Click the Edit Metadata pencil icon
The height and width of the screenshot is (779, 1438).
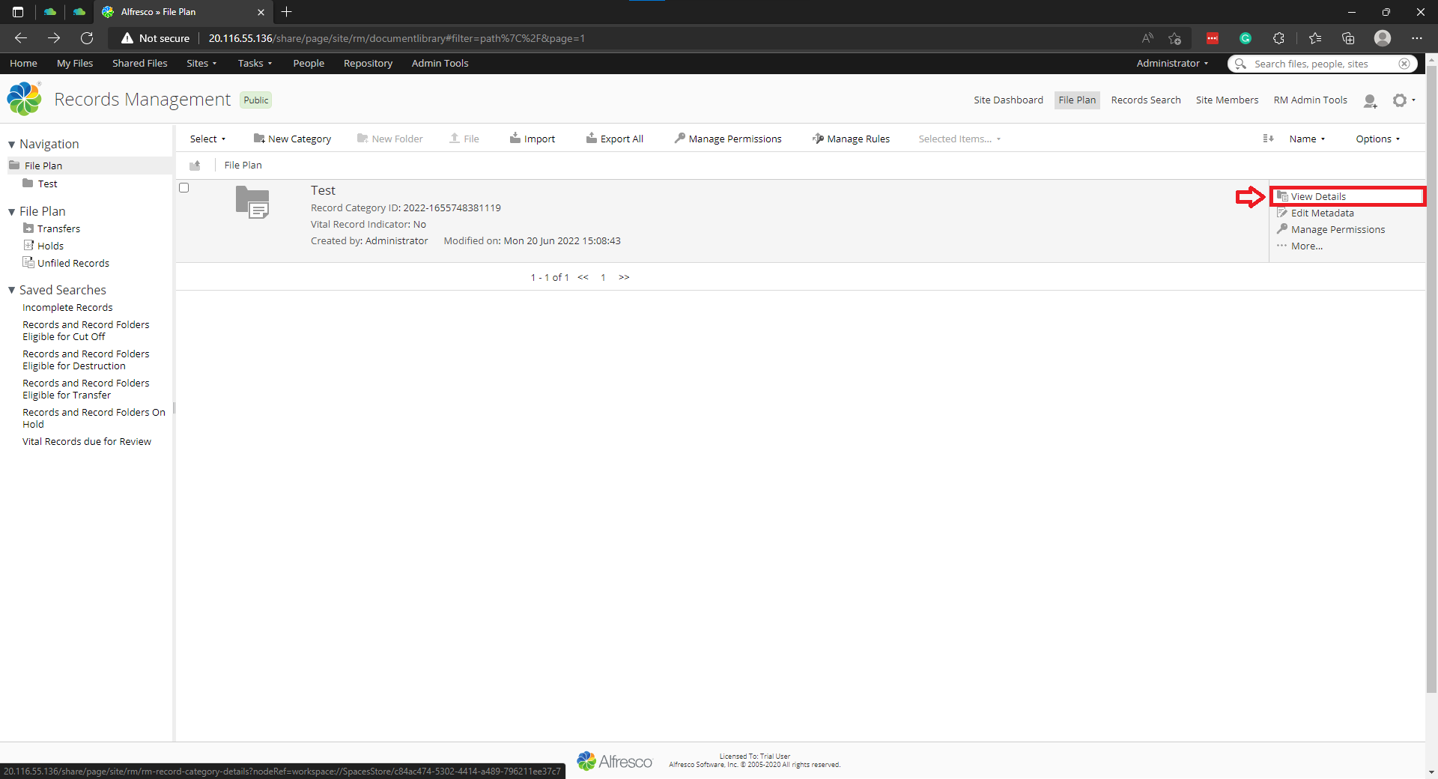[x=1282, y=213]
